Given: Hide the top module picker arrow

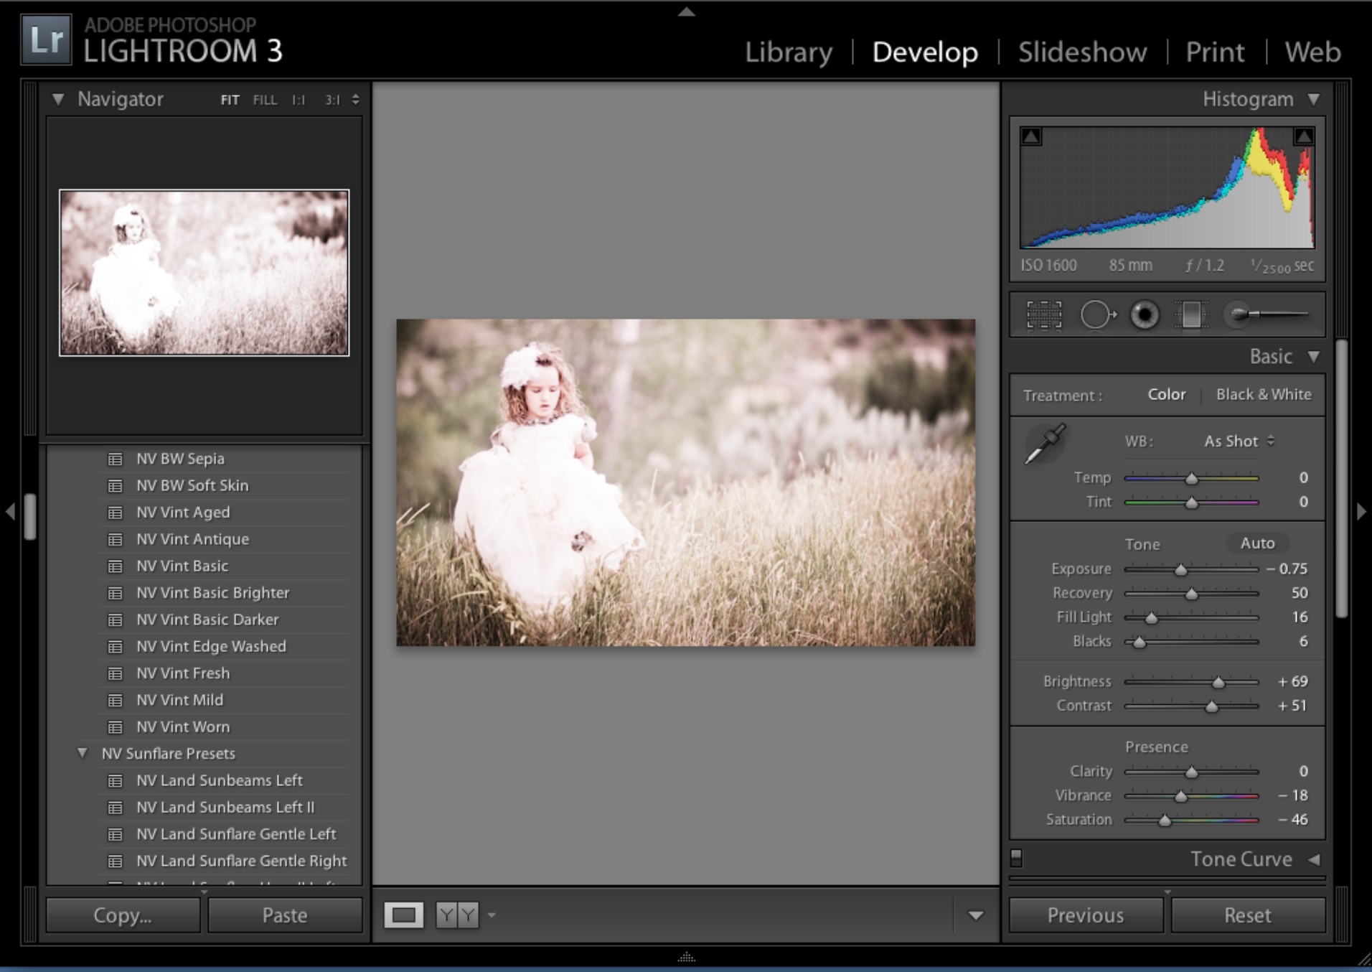Looking at the screenshot, I should click(686, 11).
